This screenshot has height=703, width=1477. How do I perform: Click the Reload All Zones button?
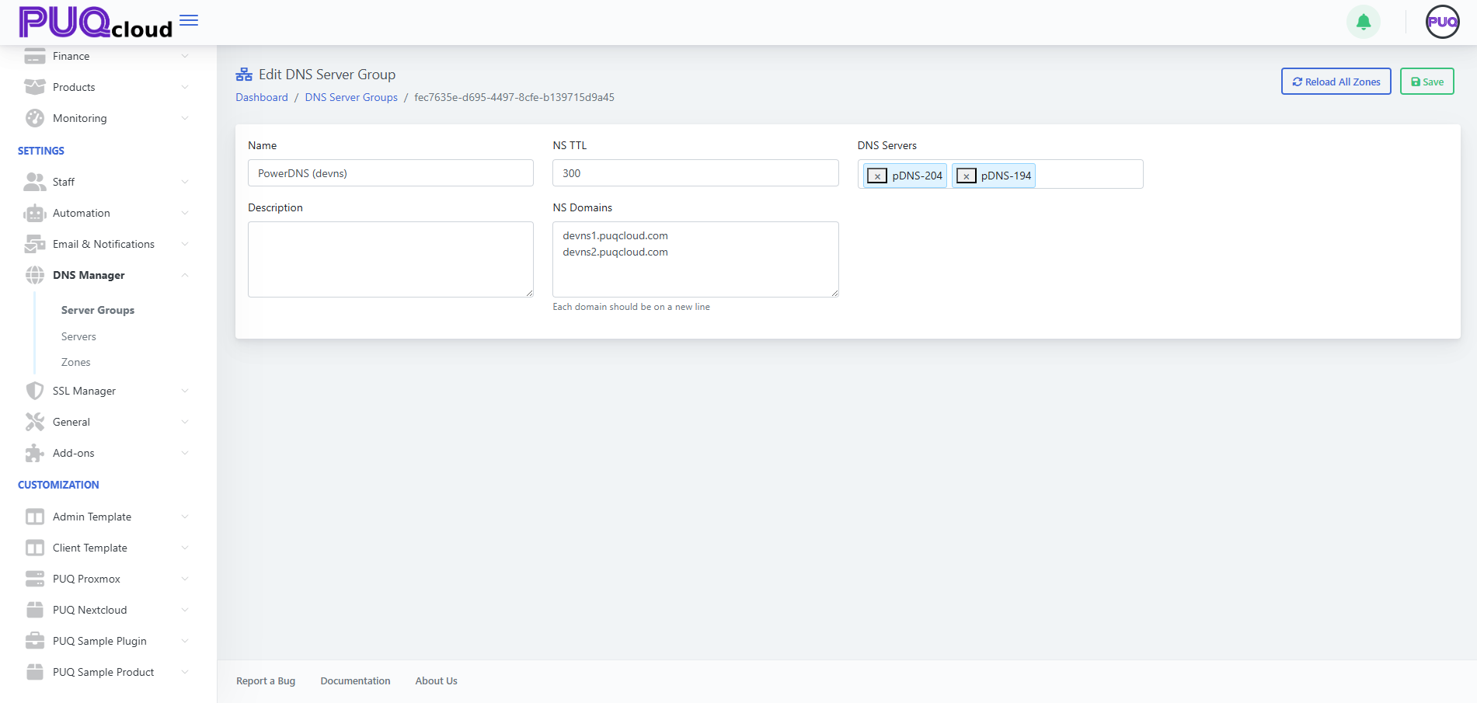(x=1336, y=82)
